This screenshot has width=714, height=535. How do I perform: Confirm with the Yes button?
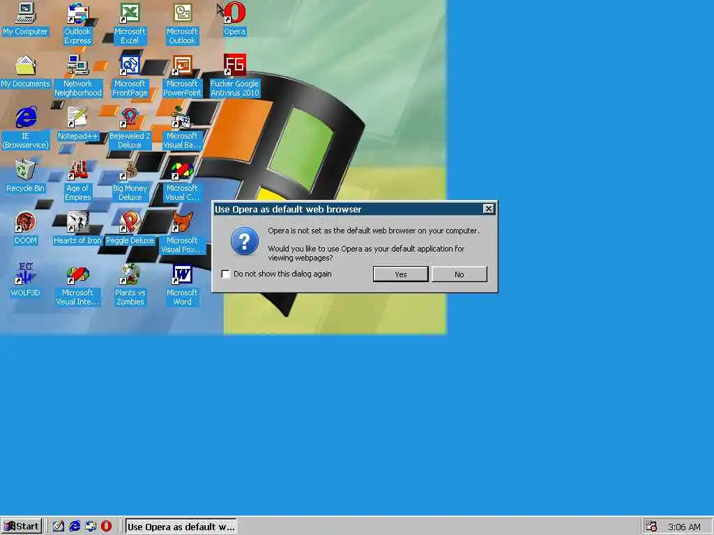(401, 274)
